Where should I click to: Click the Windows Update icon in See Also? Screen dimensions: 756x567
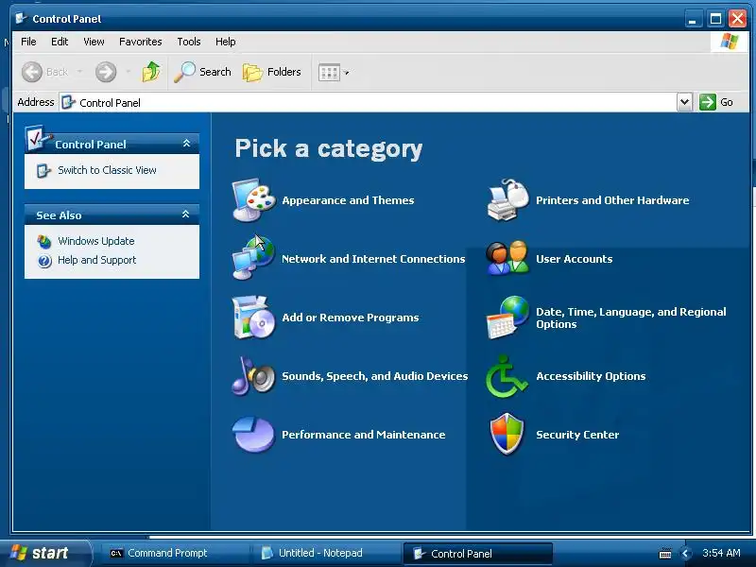coord(44,241)
